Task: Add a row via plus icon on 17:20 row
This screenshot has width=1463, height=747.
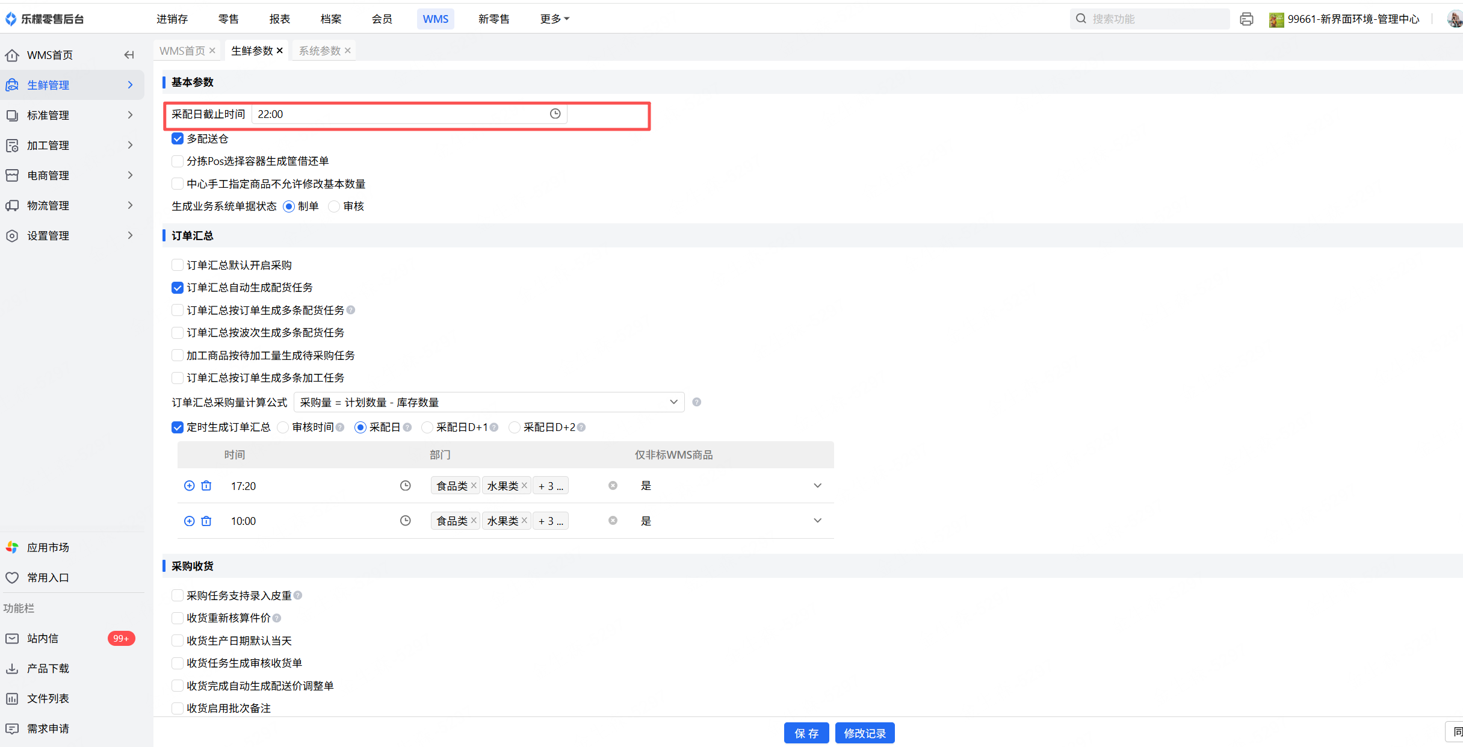Action: click(189, 486)
